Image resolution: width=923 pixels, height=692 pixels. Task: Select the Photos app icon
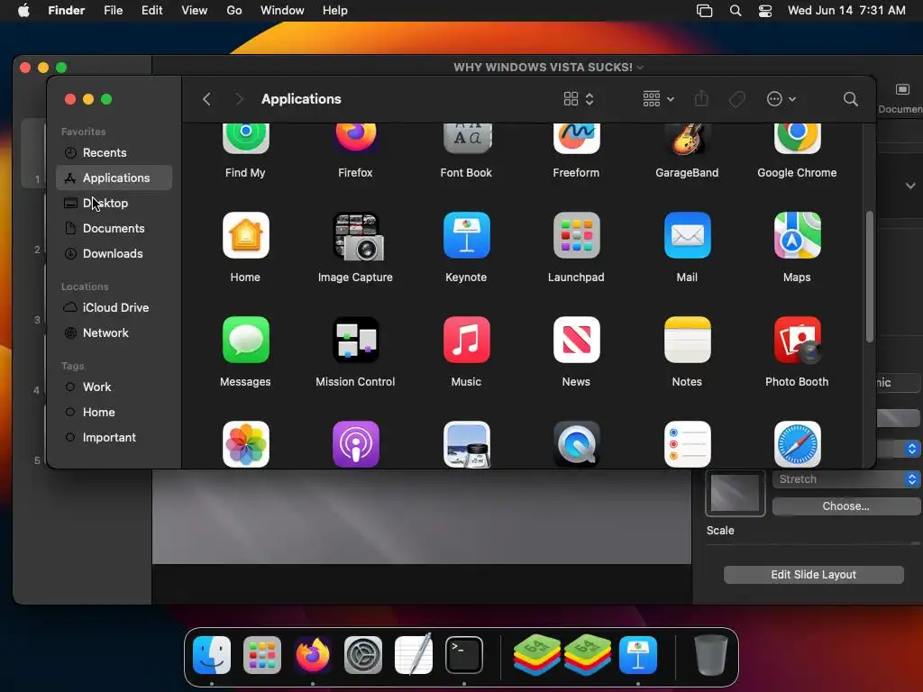tap(245, 444)
